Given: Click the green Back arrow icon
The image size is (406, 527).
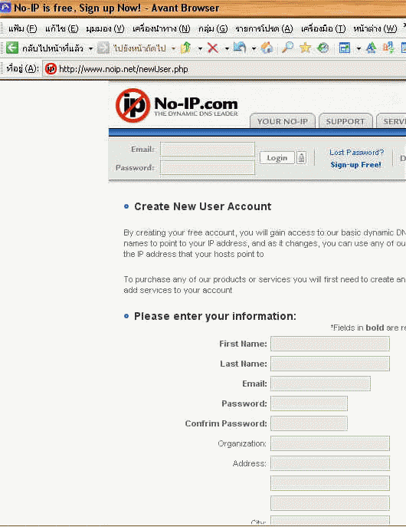Looking at the screenshot, I should (x=12, y=48).
